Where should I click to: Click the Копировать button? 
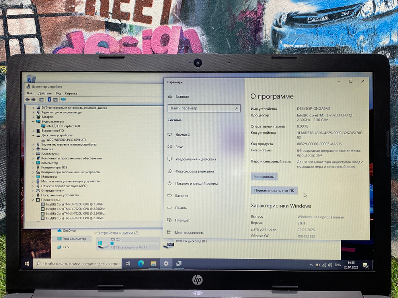[x=264, y=176]
